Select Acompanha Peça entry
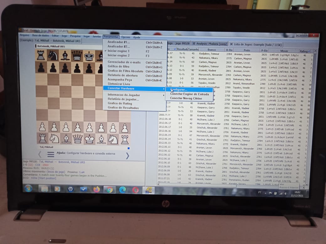The image size is (326, 244). point(135,80)
